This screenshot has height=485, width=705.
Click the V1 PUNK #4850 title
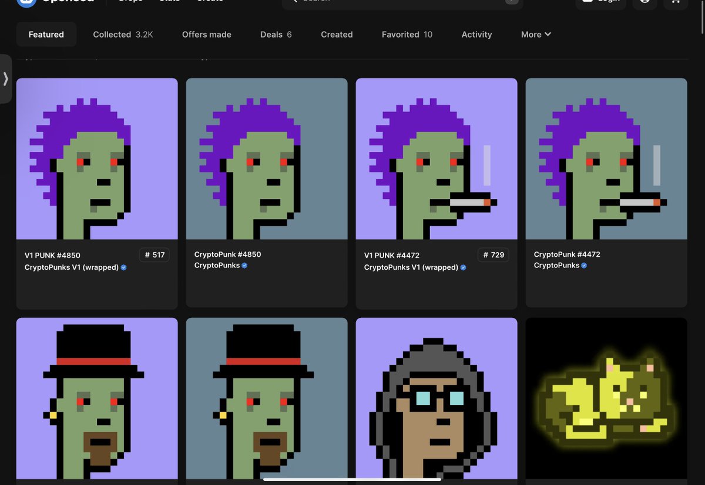pos(52,255)
